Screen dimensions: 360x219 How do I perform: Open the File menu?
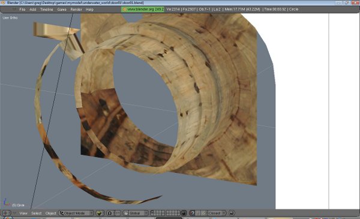22,10
